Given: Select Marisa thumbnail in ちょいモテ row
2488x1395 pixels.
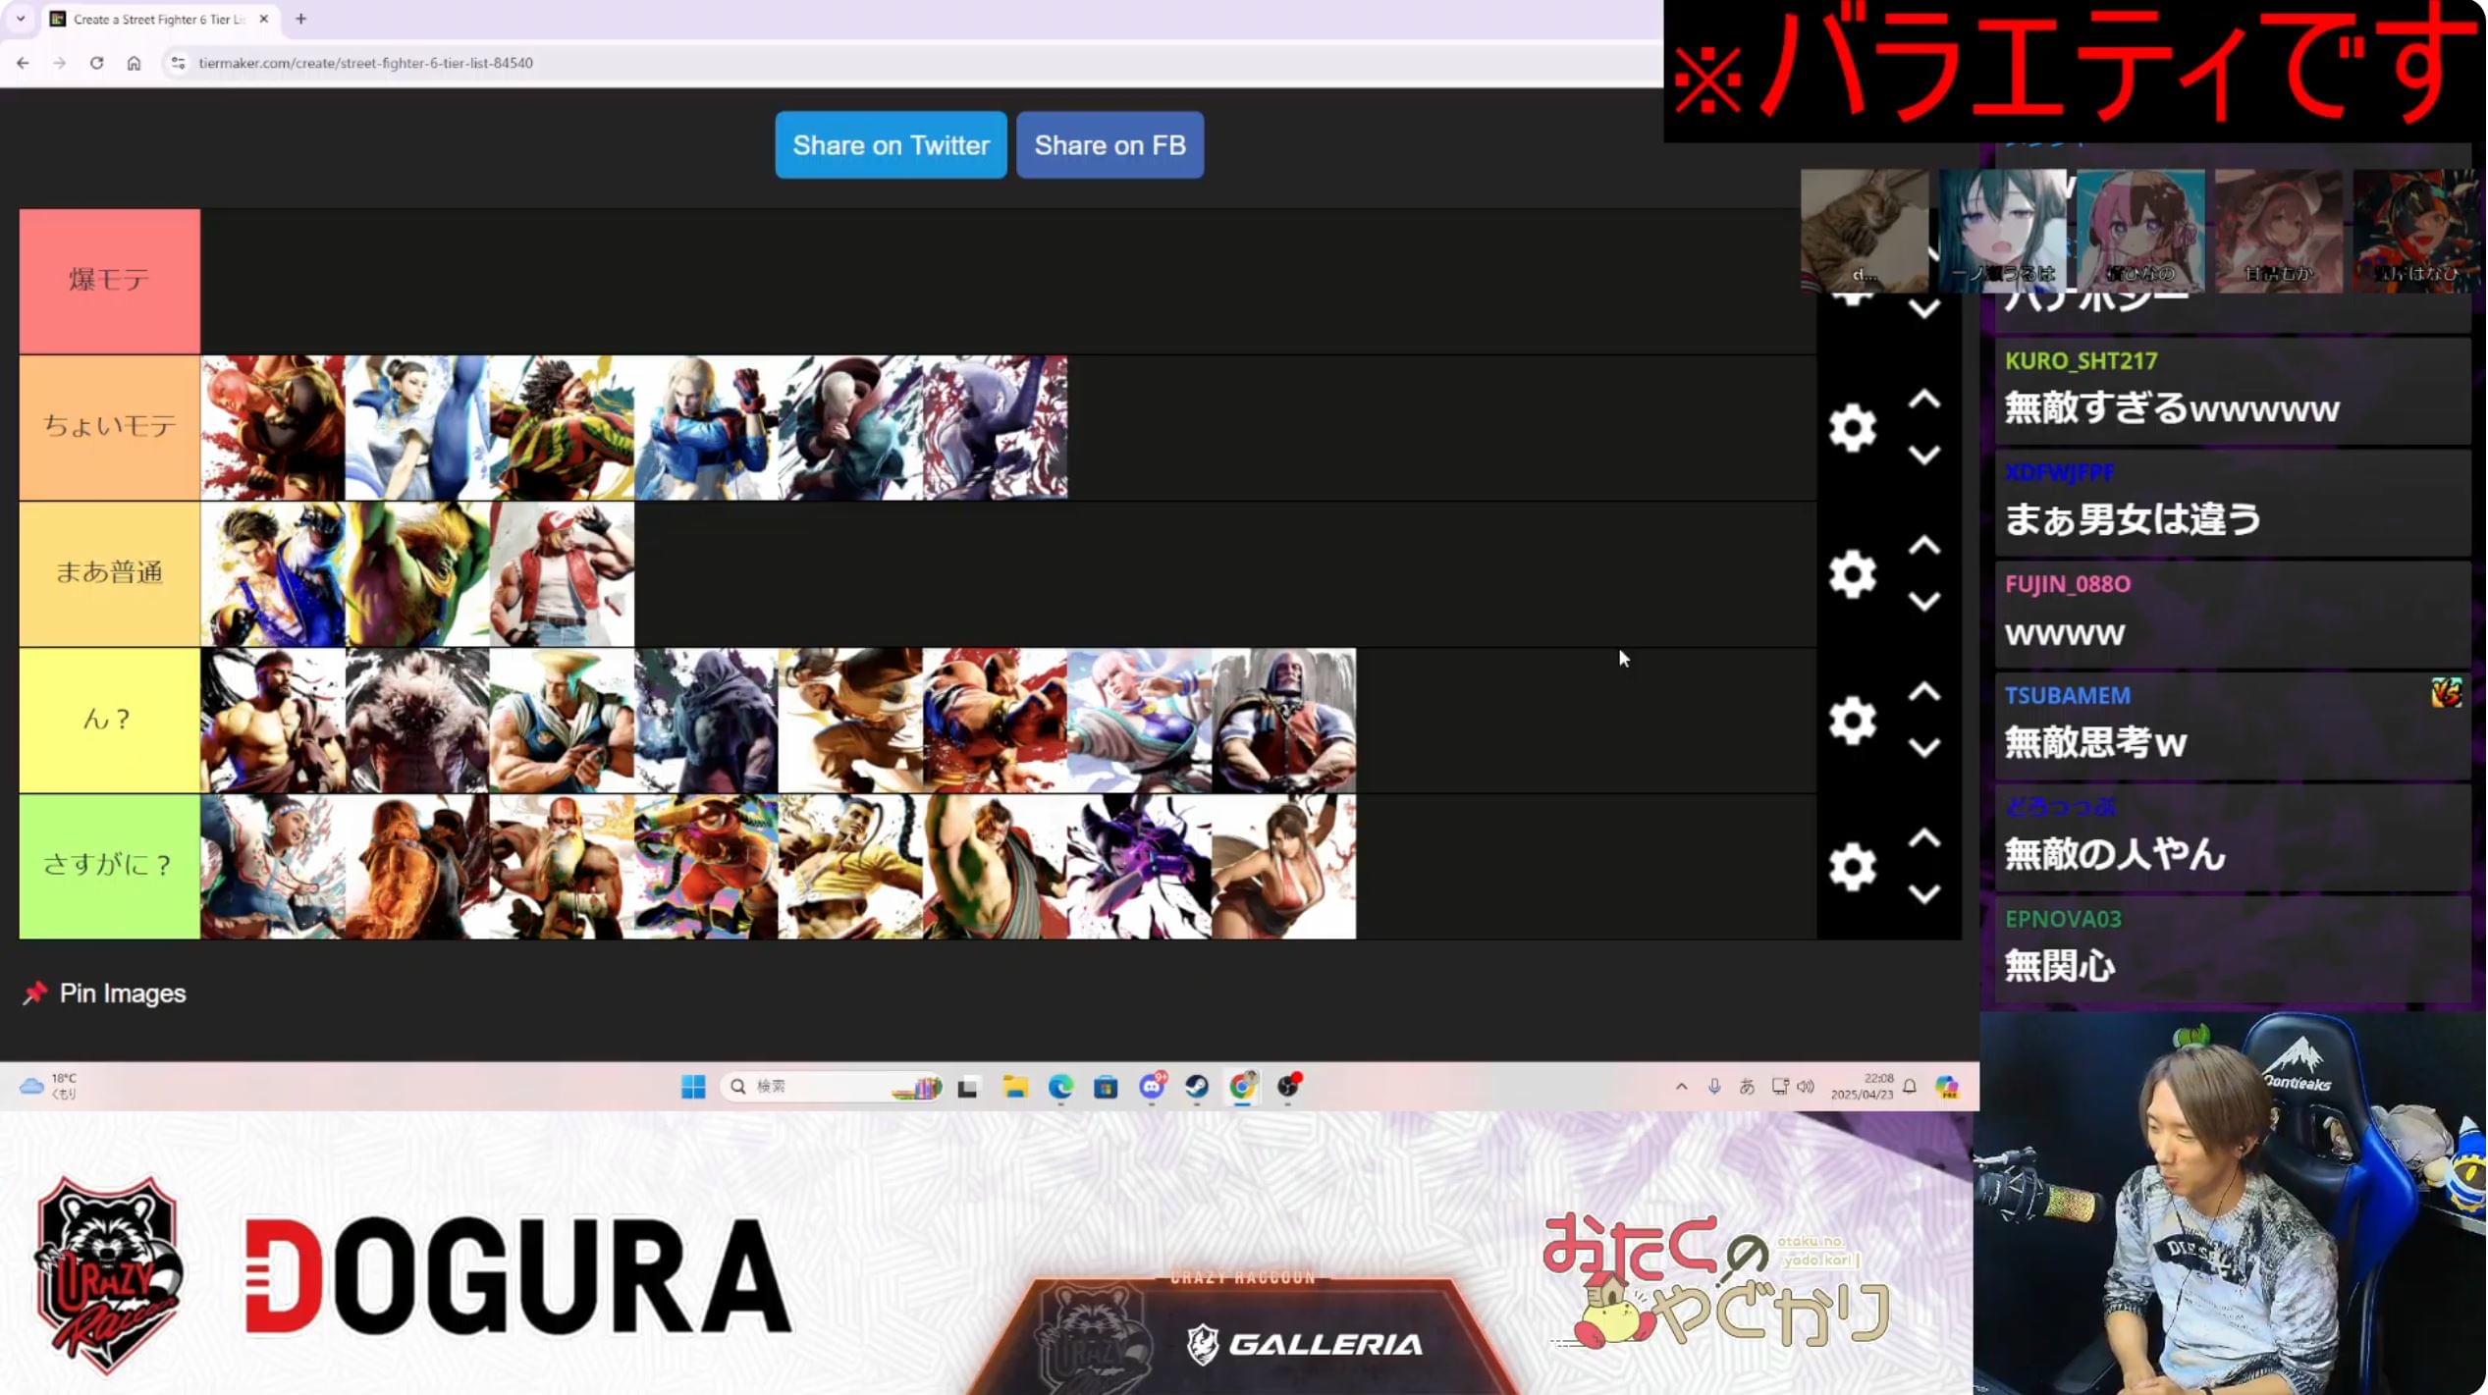Looking at the screenshot, I should [x=273, y=428].
